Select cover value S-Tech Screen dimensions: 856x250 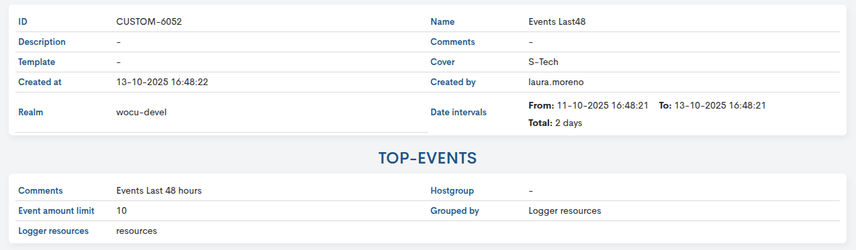543,62
